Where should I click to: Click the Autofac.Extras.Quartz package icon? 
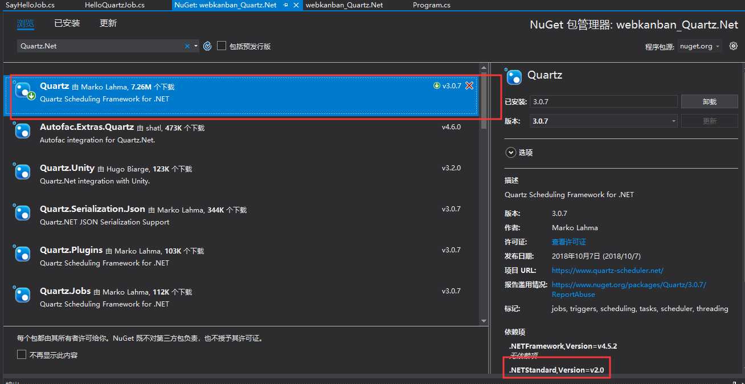[x=23, y=132]
